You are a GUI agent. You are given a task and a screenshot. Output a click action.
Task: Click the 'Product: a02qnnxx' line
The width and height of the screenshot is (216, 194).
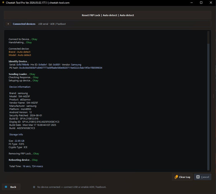tap(20, 99)
